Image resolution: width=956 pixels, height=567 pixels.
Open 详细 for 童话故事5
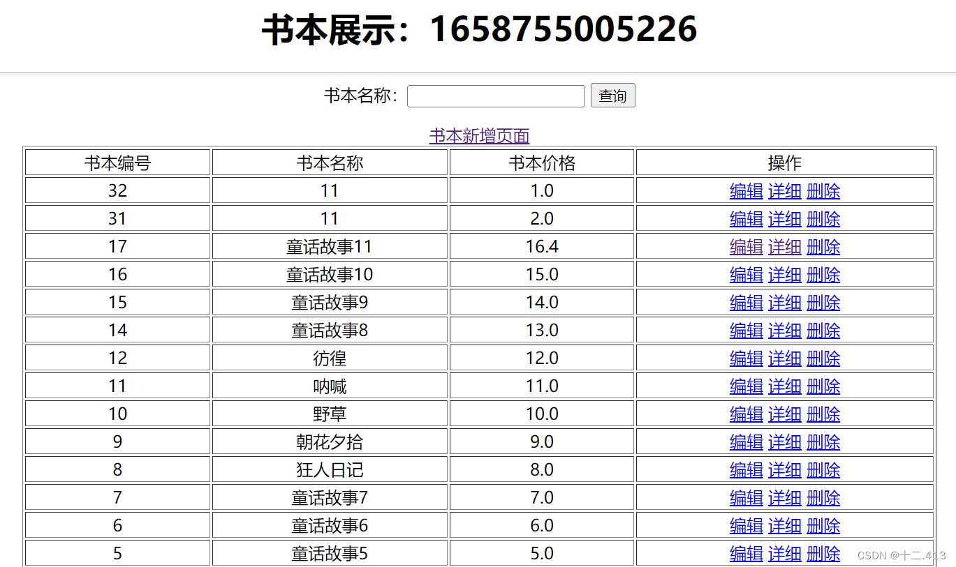click(x=785, y=554)
